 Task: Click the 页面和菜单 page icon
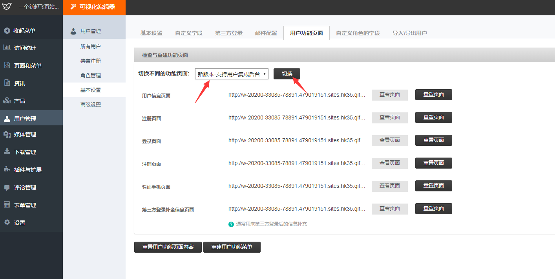[7, 65]
